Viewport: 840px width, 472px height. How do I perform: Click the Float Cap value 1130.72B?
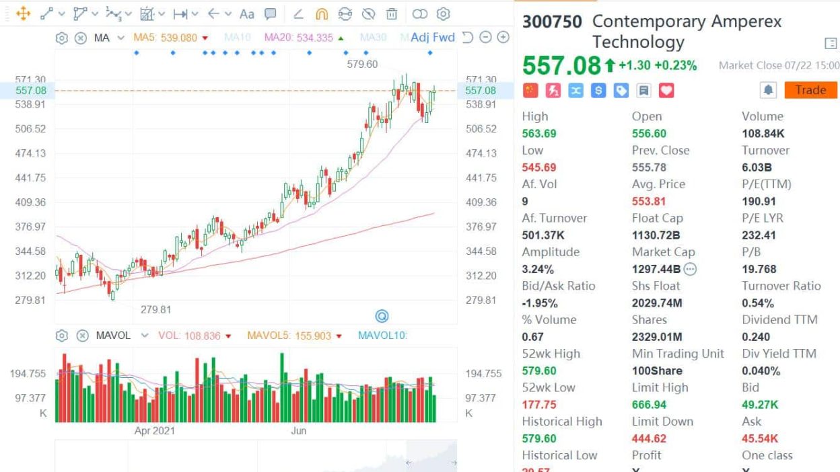pos(656,235)
